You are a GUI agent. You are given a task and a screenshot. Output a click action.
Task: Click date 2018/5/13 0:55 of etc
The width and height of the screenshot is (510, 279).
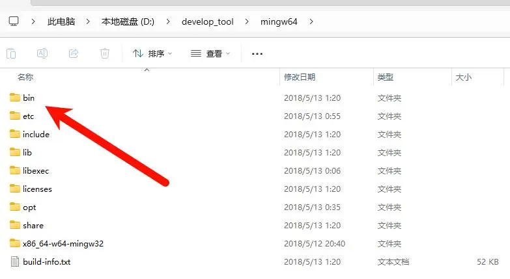tap(312, 116)
